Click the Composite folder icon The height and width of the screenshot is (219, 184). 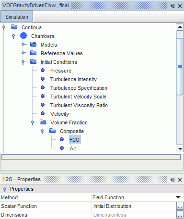tap(52, 131)
